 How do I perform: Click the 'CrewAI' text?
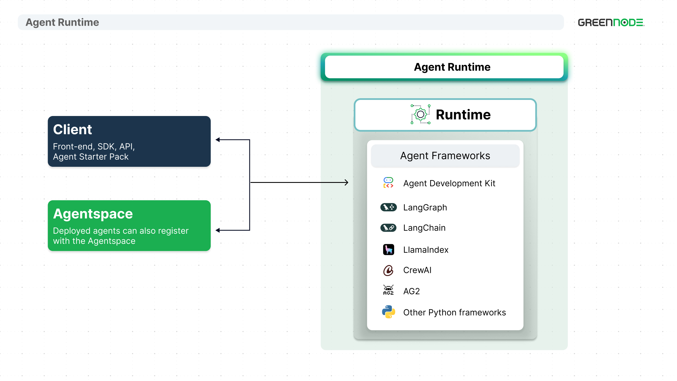417,270
